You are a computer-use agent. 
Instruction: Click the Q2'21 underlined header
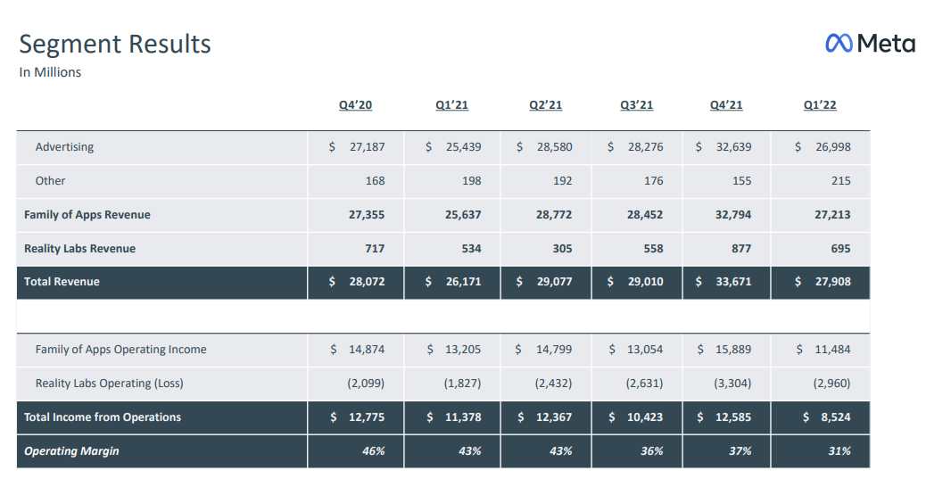tap(545, 105)
